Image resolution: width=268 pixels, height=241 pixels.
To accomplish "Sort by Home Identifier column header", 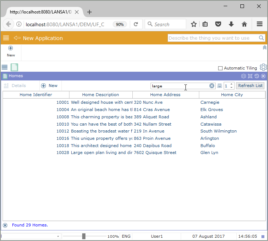I will click(x=36, y=95).
